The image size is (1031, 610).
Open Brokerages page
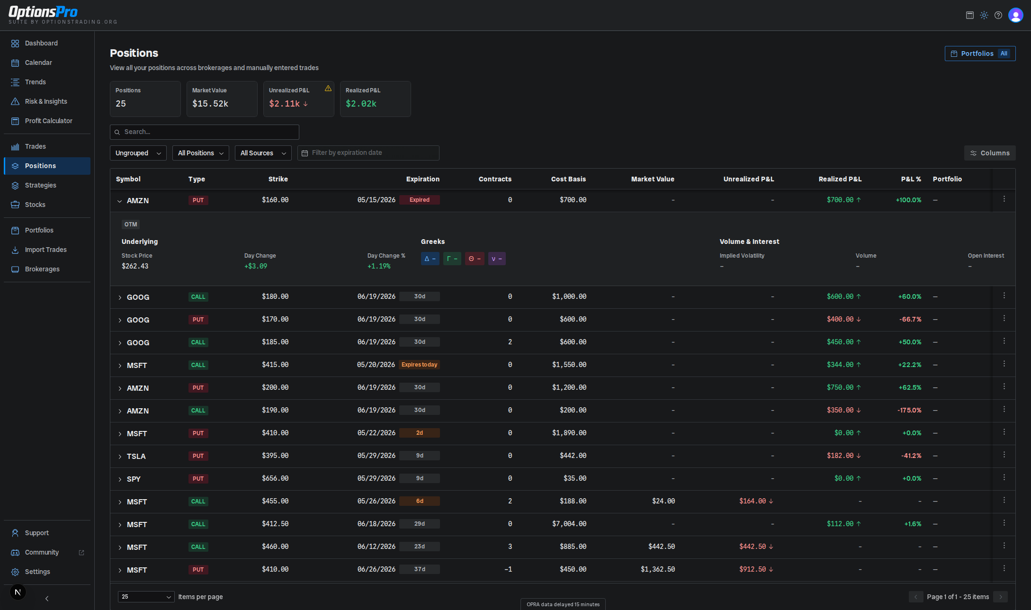(47, 269)
